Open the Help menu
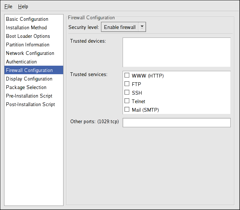 (23, 6)
